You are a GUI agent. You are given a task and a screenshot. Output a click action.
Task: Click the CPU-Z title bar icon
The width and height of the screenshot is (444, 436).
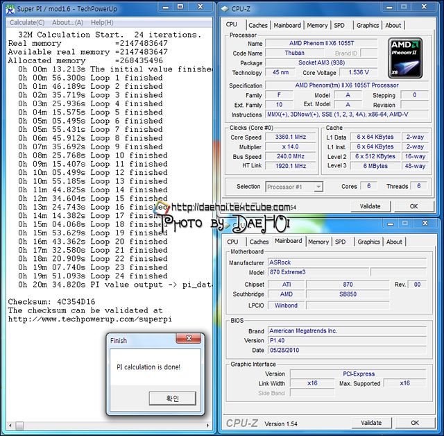(225, 9)
